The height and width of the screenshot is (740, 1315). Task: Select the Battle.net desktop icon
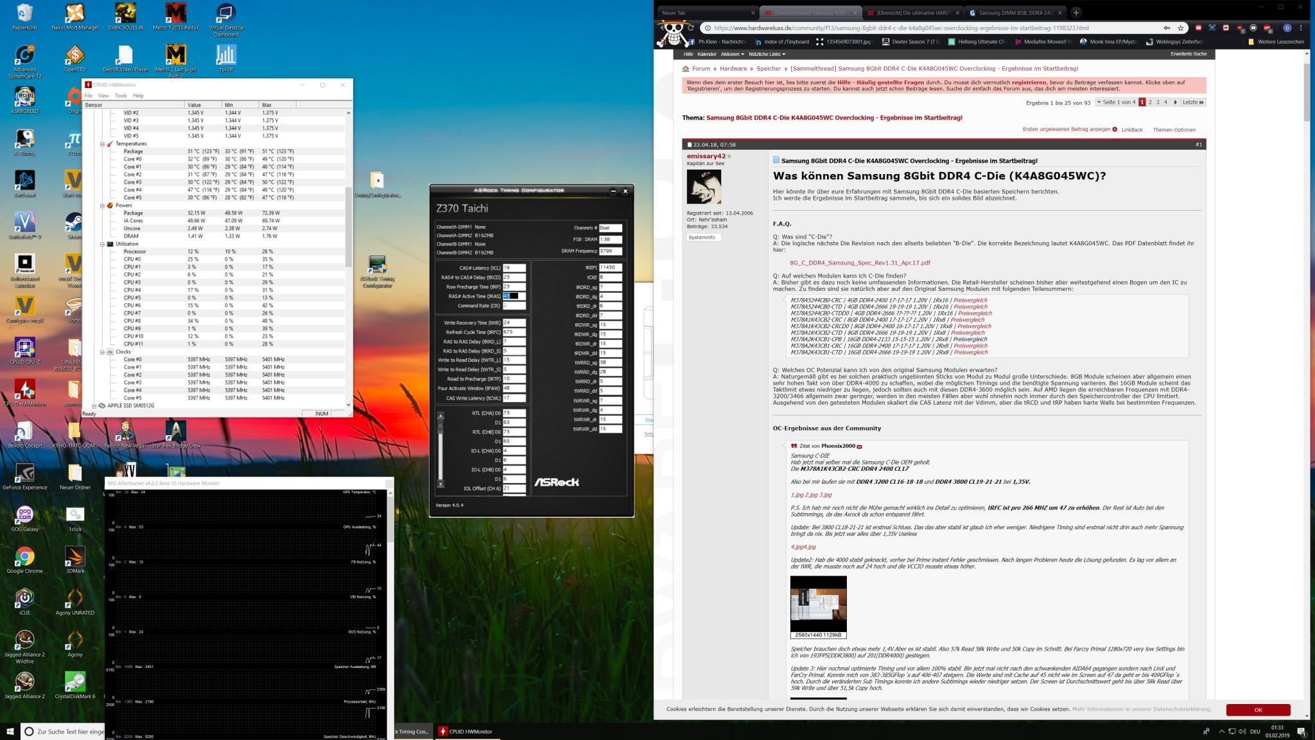click(x=24, y=184)
